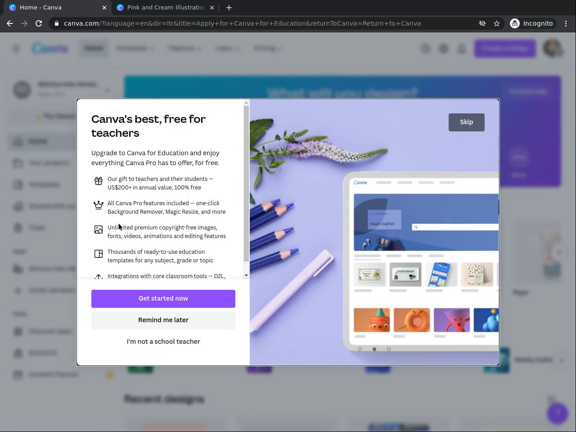The image size is (576, 432).
Task: Click the text "All Canva Pro features included"
Action: click(x=148, y=203)
